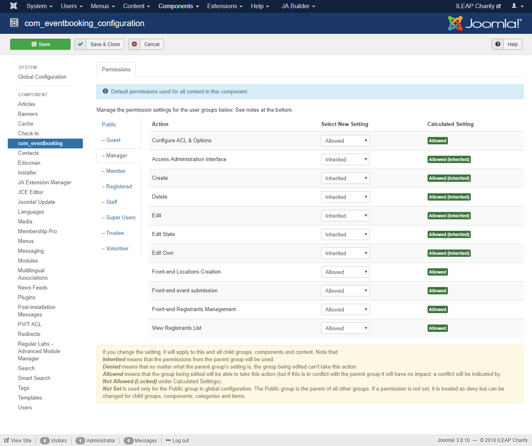The width and height of the screenshot is (532, 446).
Task: Click the component equalizer icon next to title
Action: (14, 23)
